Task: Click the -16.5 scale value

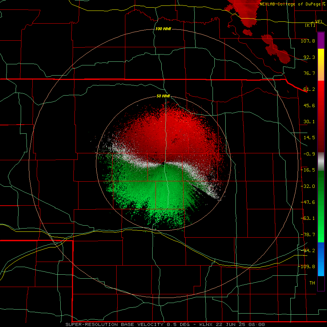Action: point(308,170)
